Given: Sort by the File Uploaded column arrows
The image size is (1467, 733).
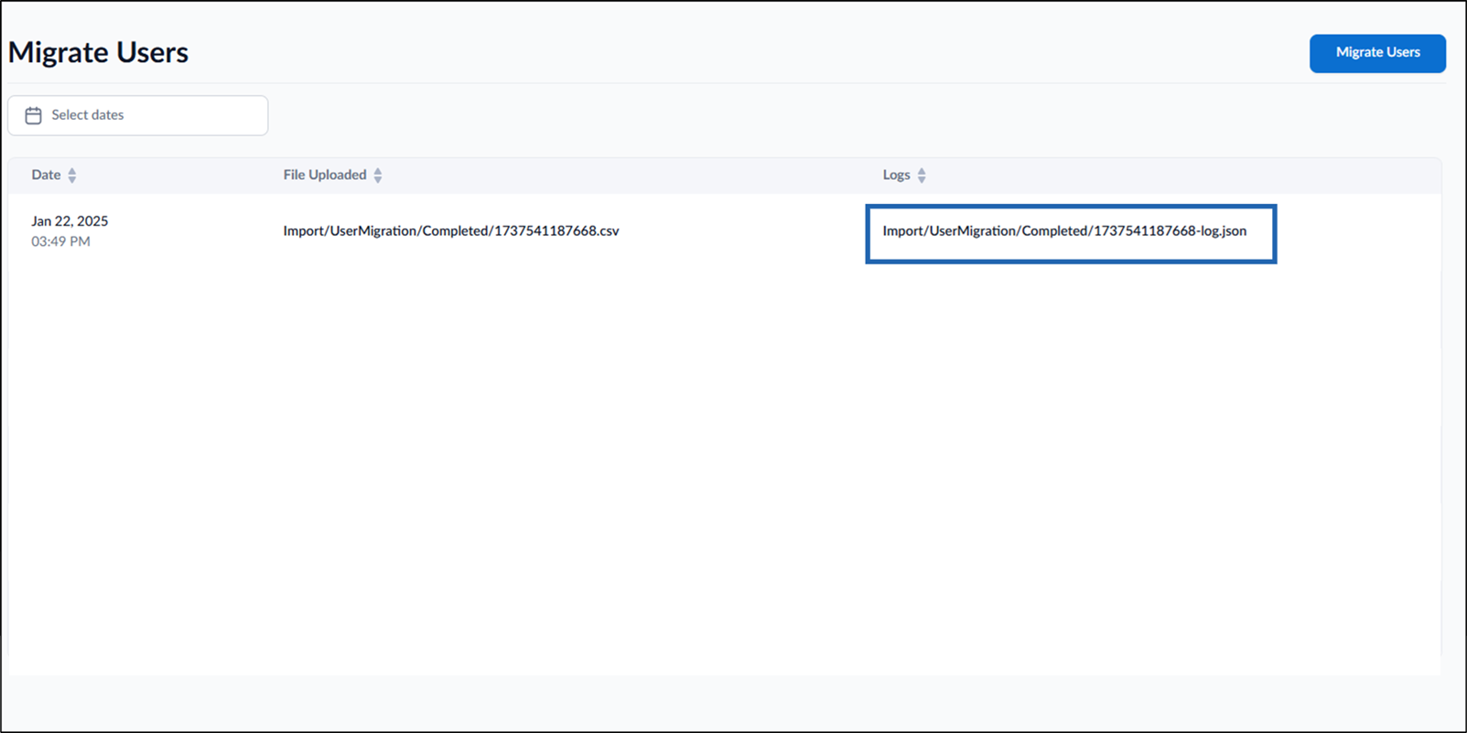Looking at the screenshot, I should 378,175.
